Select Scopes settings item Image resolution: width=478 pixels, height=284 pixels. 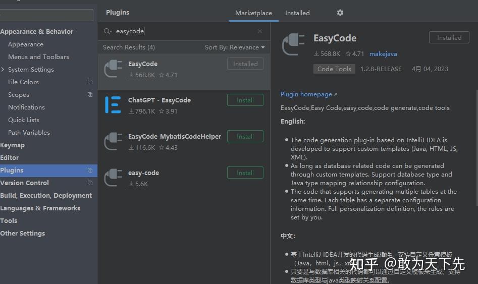coord(19,95)
